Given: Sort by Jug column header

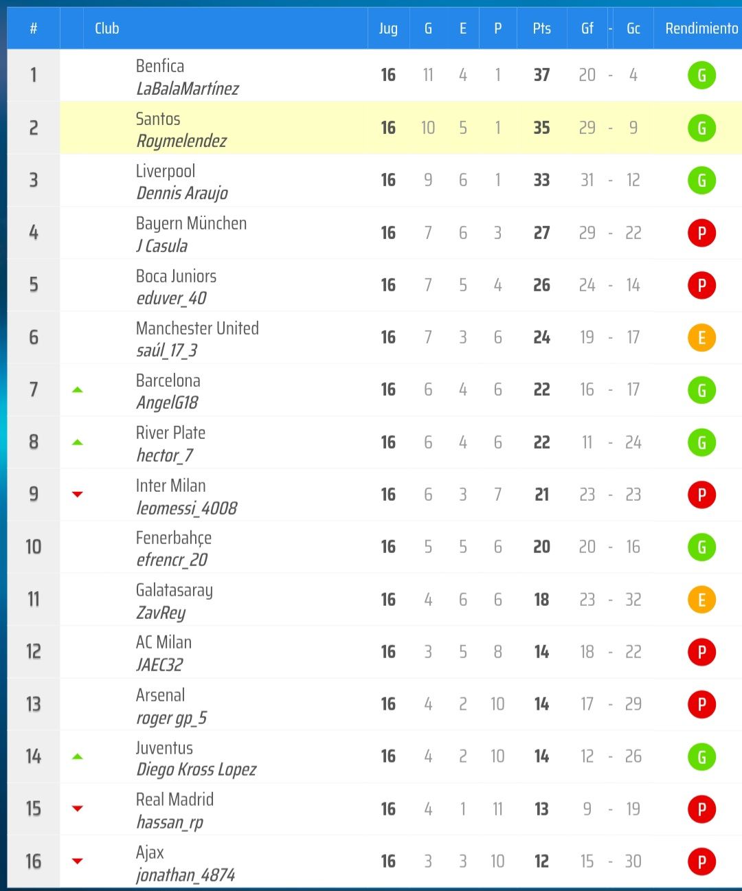Looking at the screenshot, I should [x=388, y=28].
